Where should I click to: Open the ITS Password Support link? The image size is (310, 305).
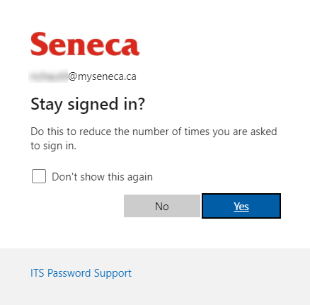(x=81, y=273)
